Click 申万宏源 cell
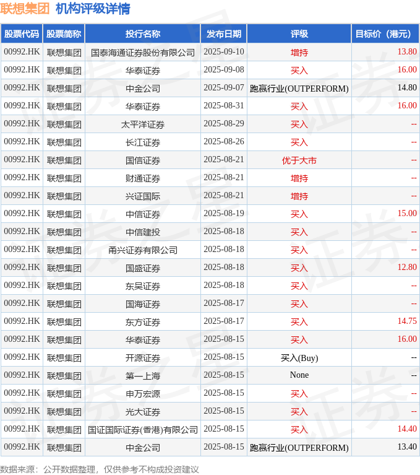Image resolution: width=420 pixels, height=475 pixels. click(143, 394)
